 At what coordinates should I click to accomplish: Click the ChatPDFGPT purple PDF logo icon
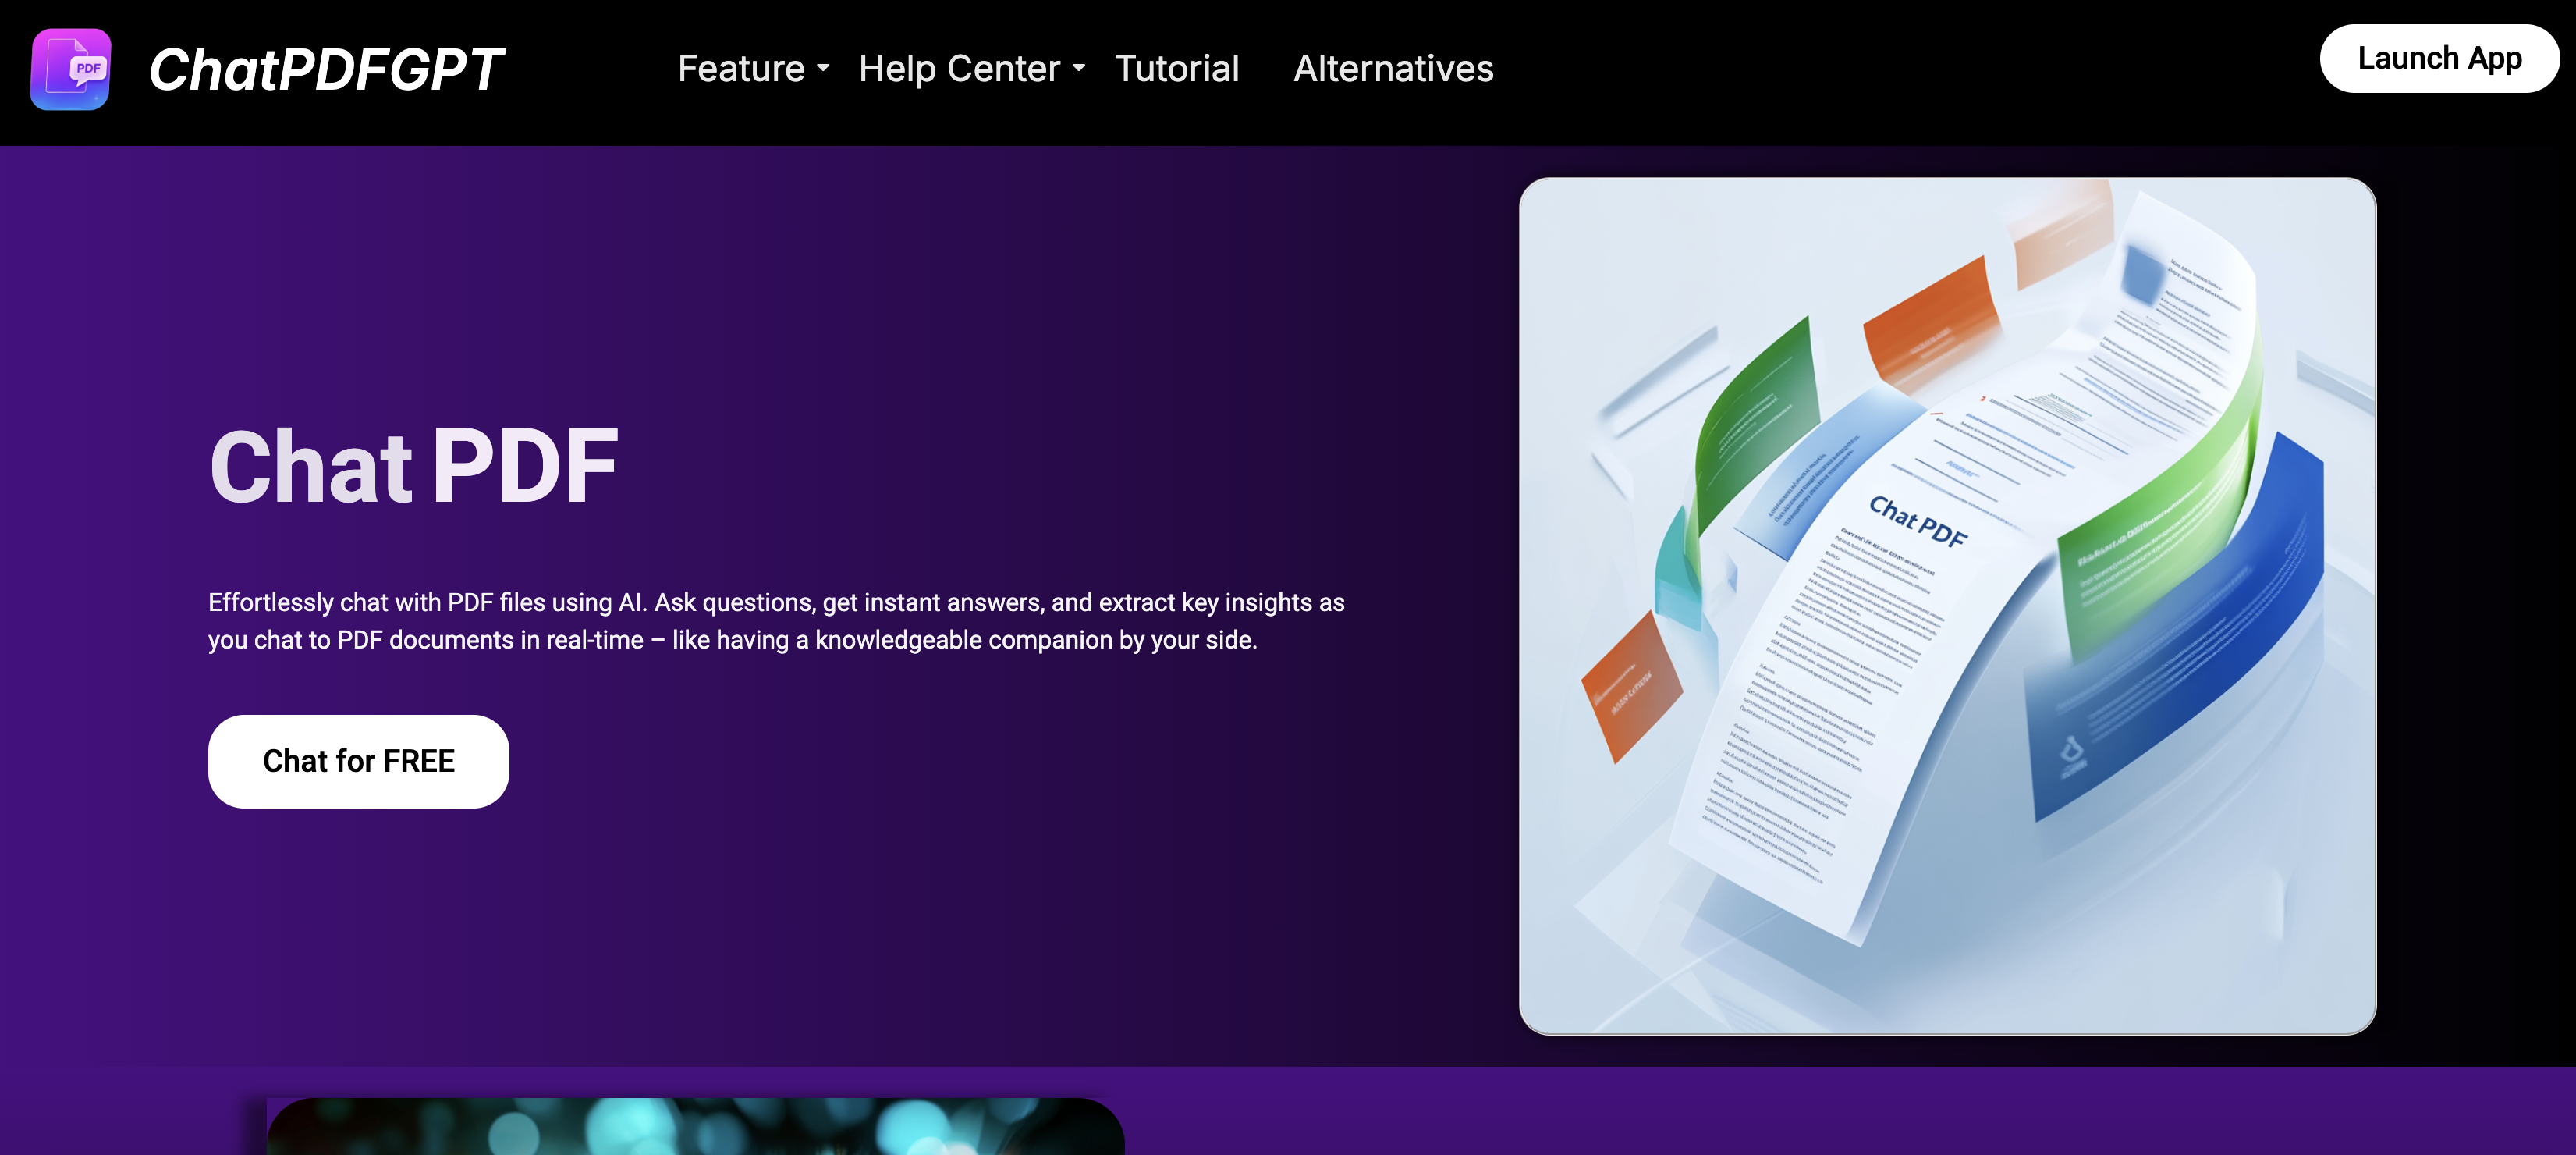point(70,69)
